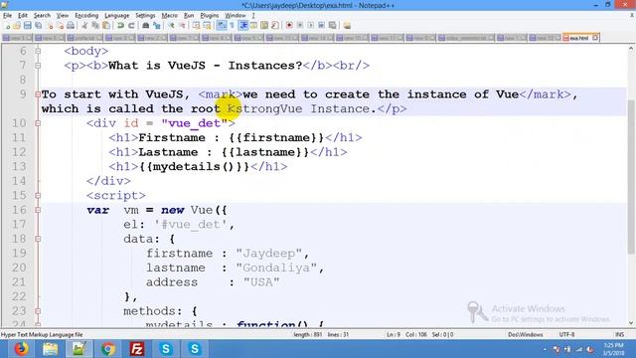
Task: Open the View menu
Action: click(x=62, y=16)
